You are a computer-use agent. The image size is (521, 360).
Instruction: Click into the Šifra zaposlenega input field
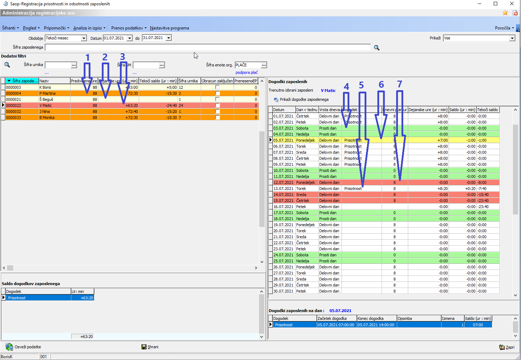207,47
